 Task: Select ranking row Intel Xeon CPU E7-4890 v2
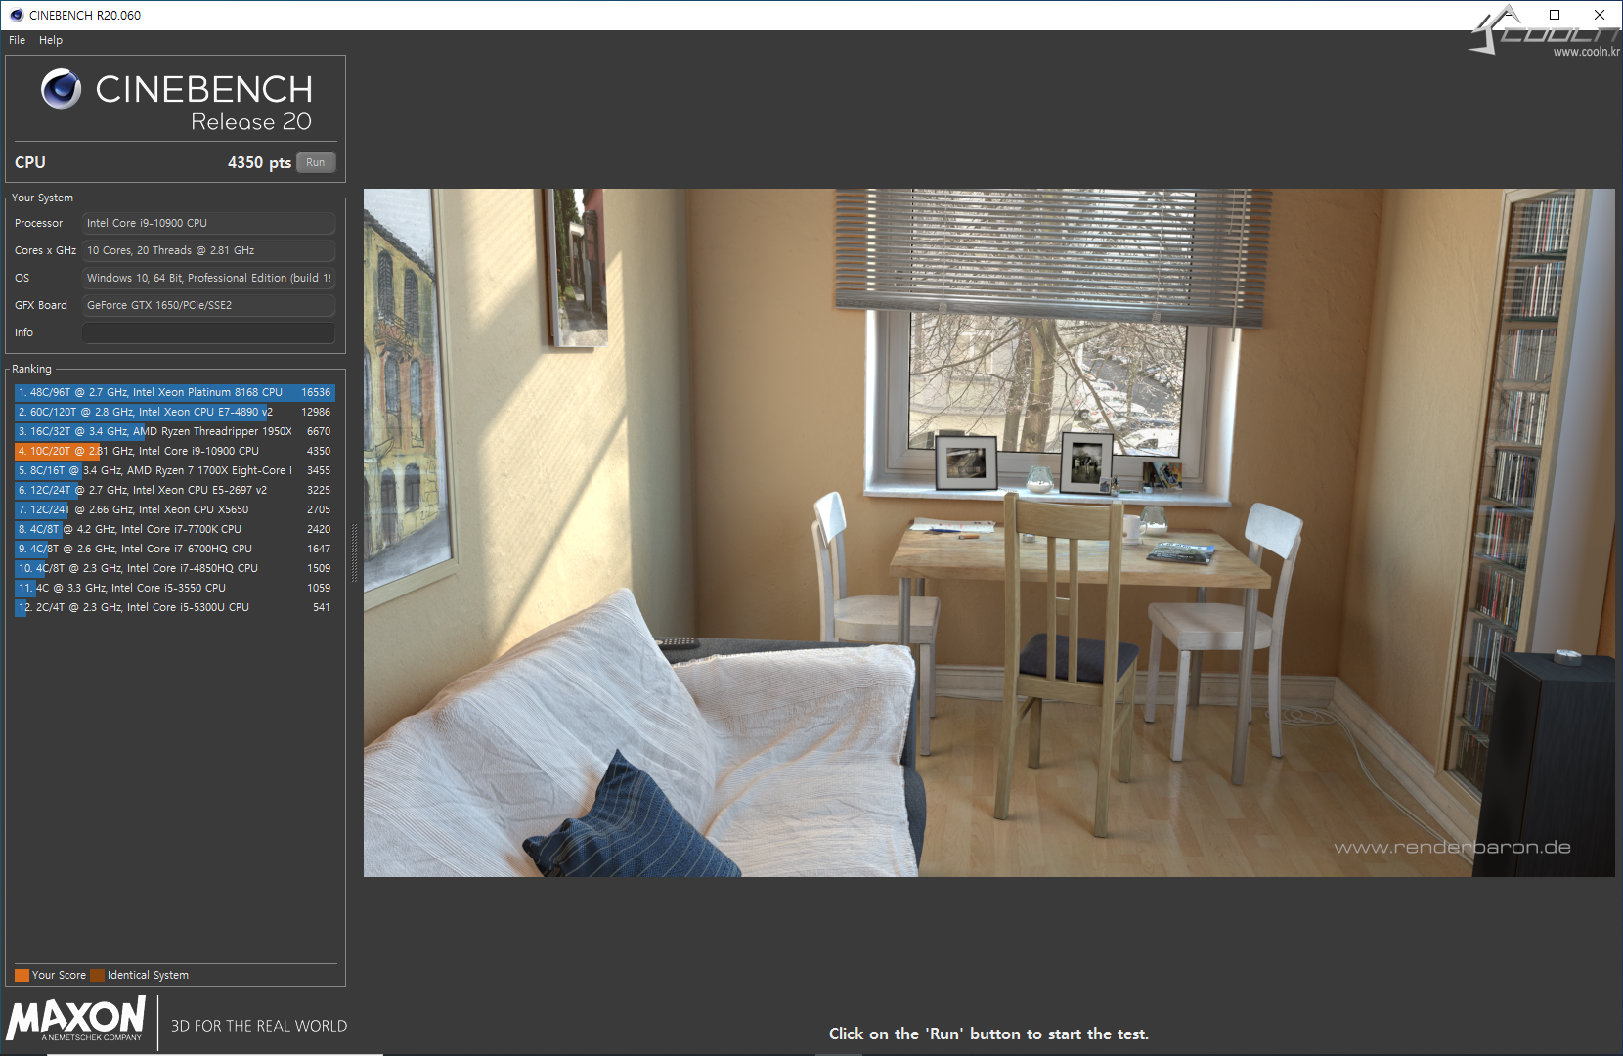pyautogui.click(x=175, y=412)
